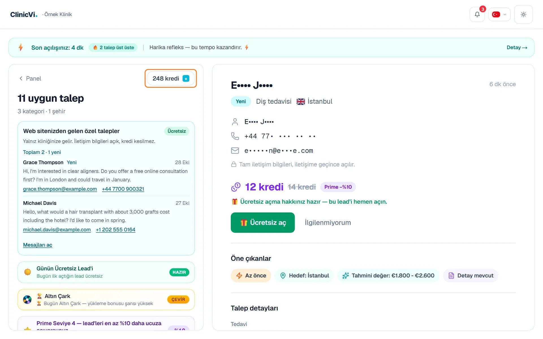Toggle the light theme sun icon
This screenshot has height=339, width=543.
(x=523, y=14)
